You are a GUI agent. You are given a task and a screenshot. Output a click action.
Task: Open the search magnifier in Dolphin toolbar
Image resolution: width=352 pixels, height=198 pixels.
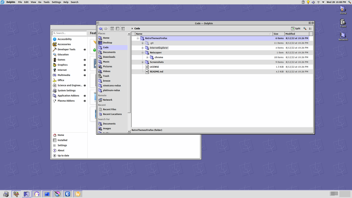305,28
